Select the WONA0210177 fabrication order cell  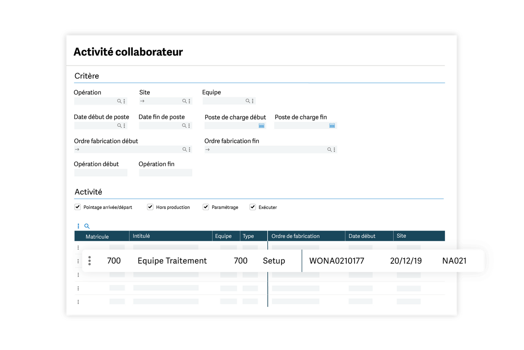tap(336, 261)
